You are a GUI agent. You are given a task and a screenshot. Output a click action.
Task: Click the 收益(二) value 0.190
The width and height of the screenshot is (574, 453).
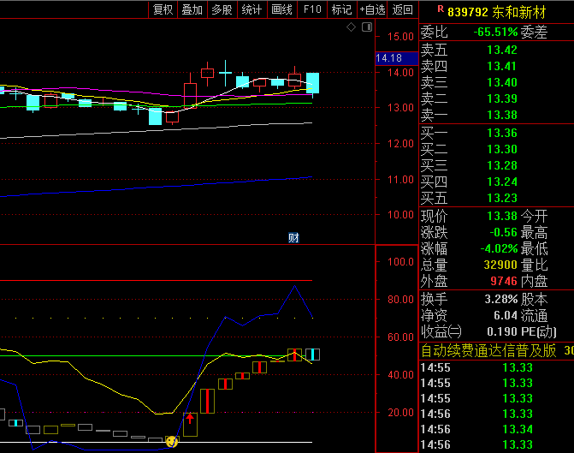click(x=502, y=332)
